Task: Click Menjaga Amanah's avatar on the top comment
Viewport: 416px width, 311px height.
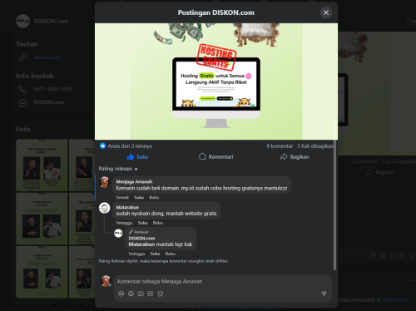Action: tap(105, 182)
